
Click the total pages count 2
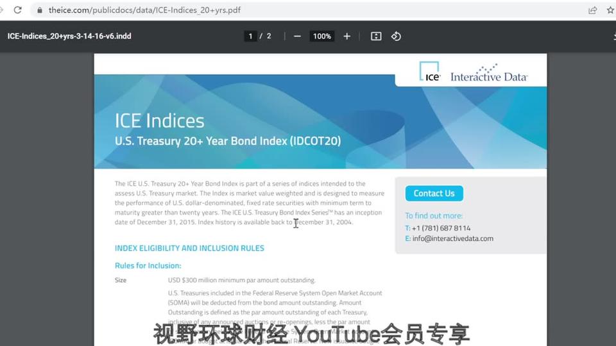[x=269, y=36]
